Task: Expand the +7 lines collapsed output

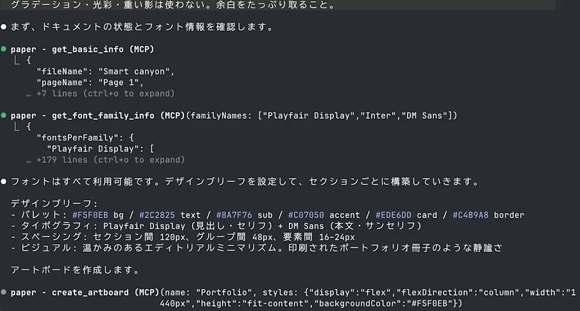Action: click(x=105, y=93)
